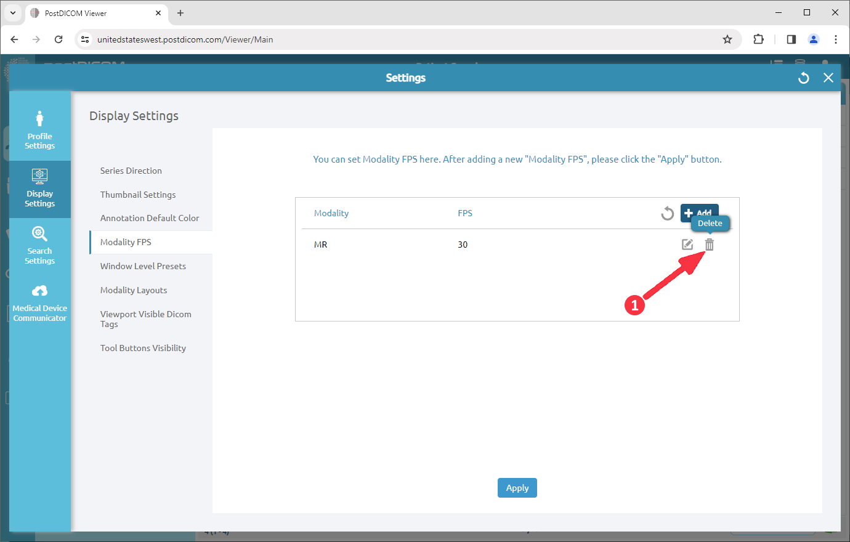Reset settings using header refresh icon
The height and width of the screenshot is (542, 850).
(803, 78)
